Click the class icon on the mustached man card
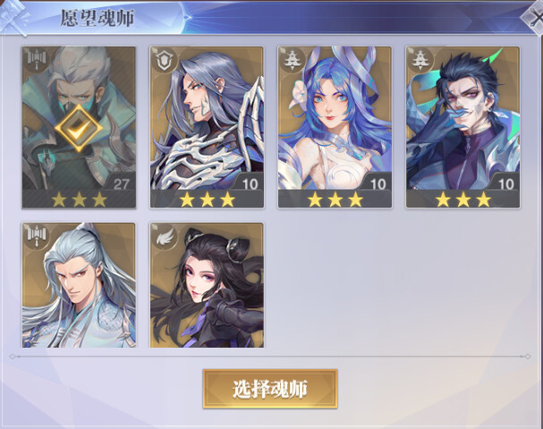This screenshot has height=429, width=543. tap(420, 60)
